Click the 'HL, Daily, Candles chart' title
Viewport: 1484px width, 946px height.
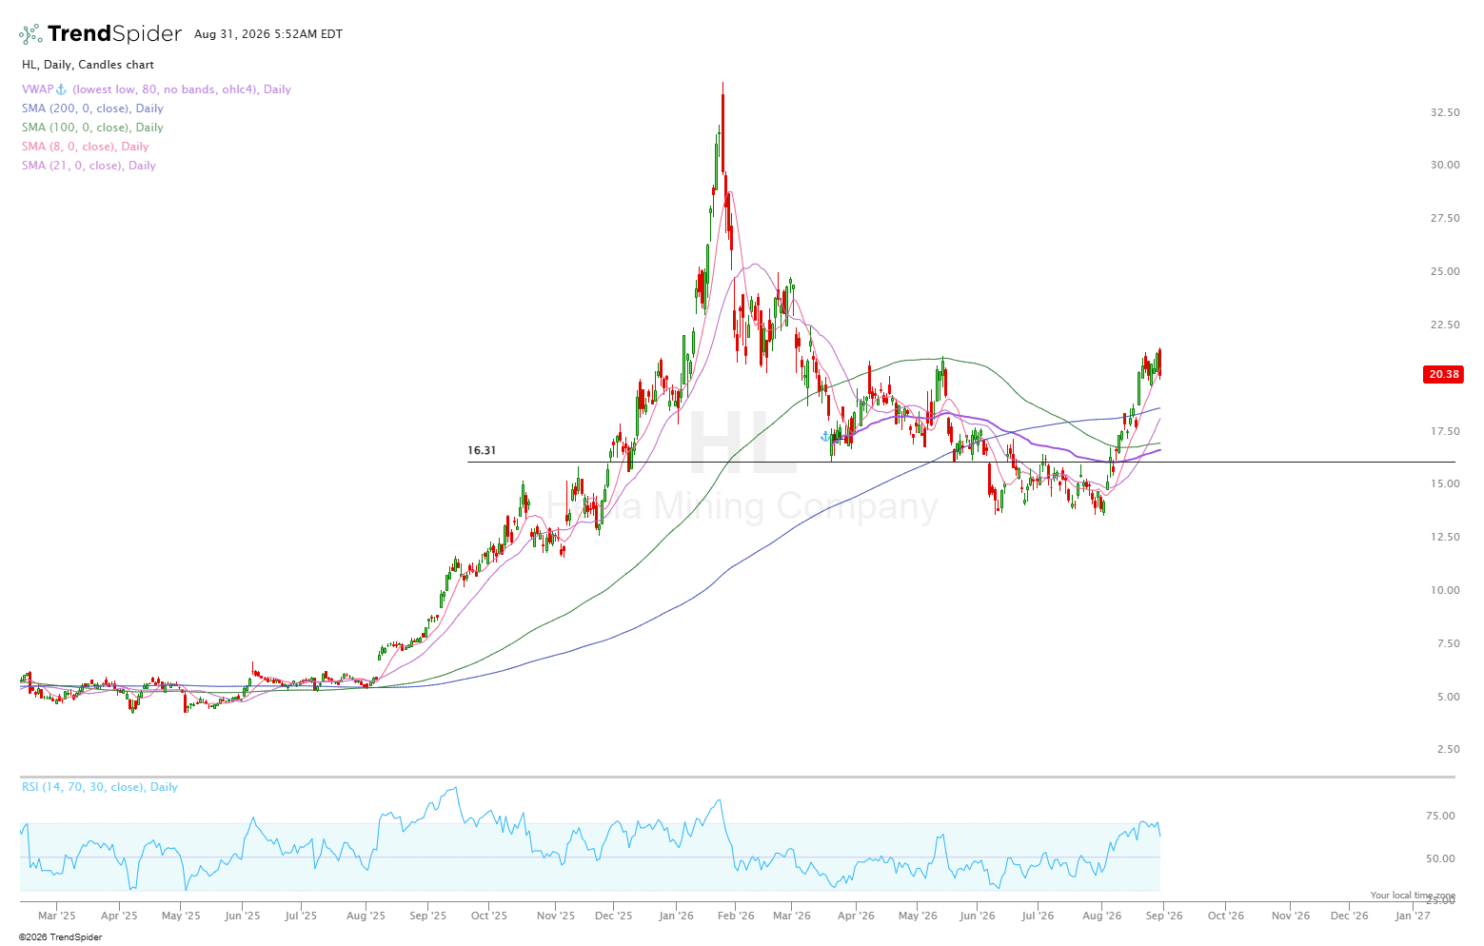point(88,65)
